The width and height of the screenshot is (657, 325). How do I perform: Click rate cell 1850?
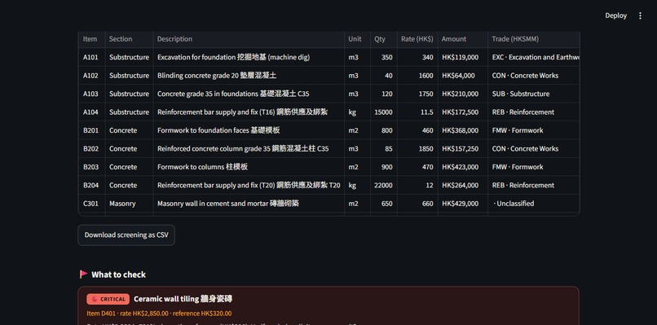point(417,149)
